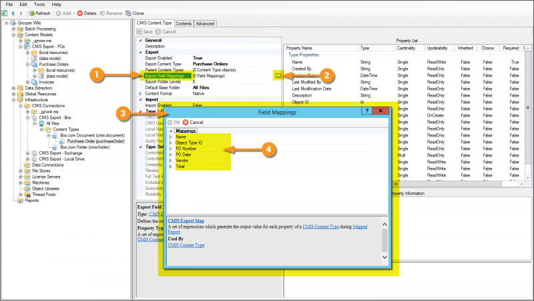Select the Export Enabled True value
Screen dimensions: 534x301
click(198, 58)
